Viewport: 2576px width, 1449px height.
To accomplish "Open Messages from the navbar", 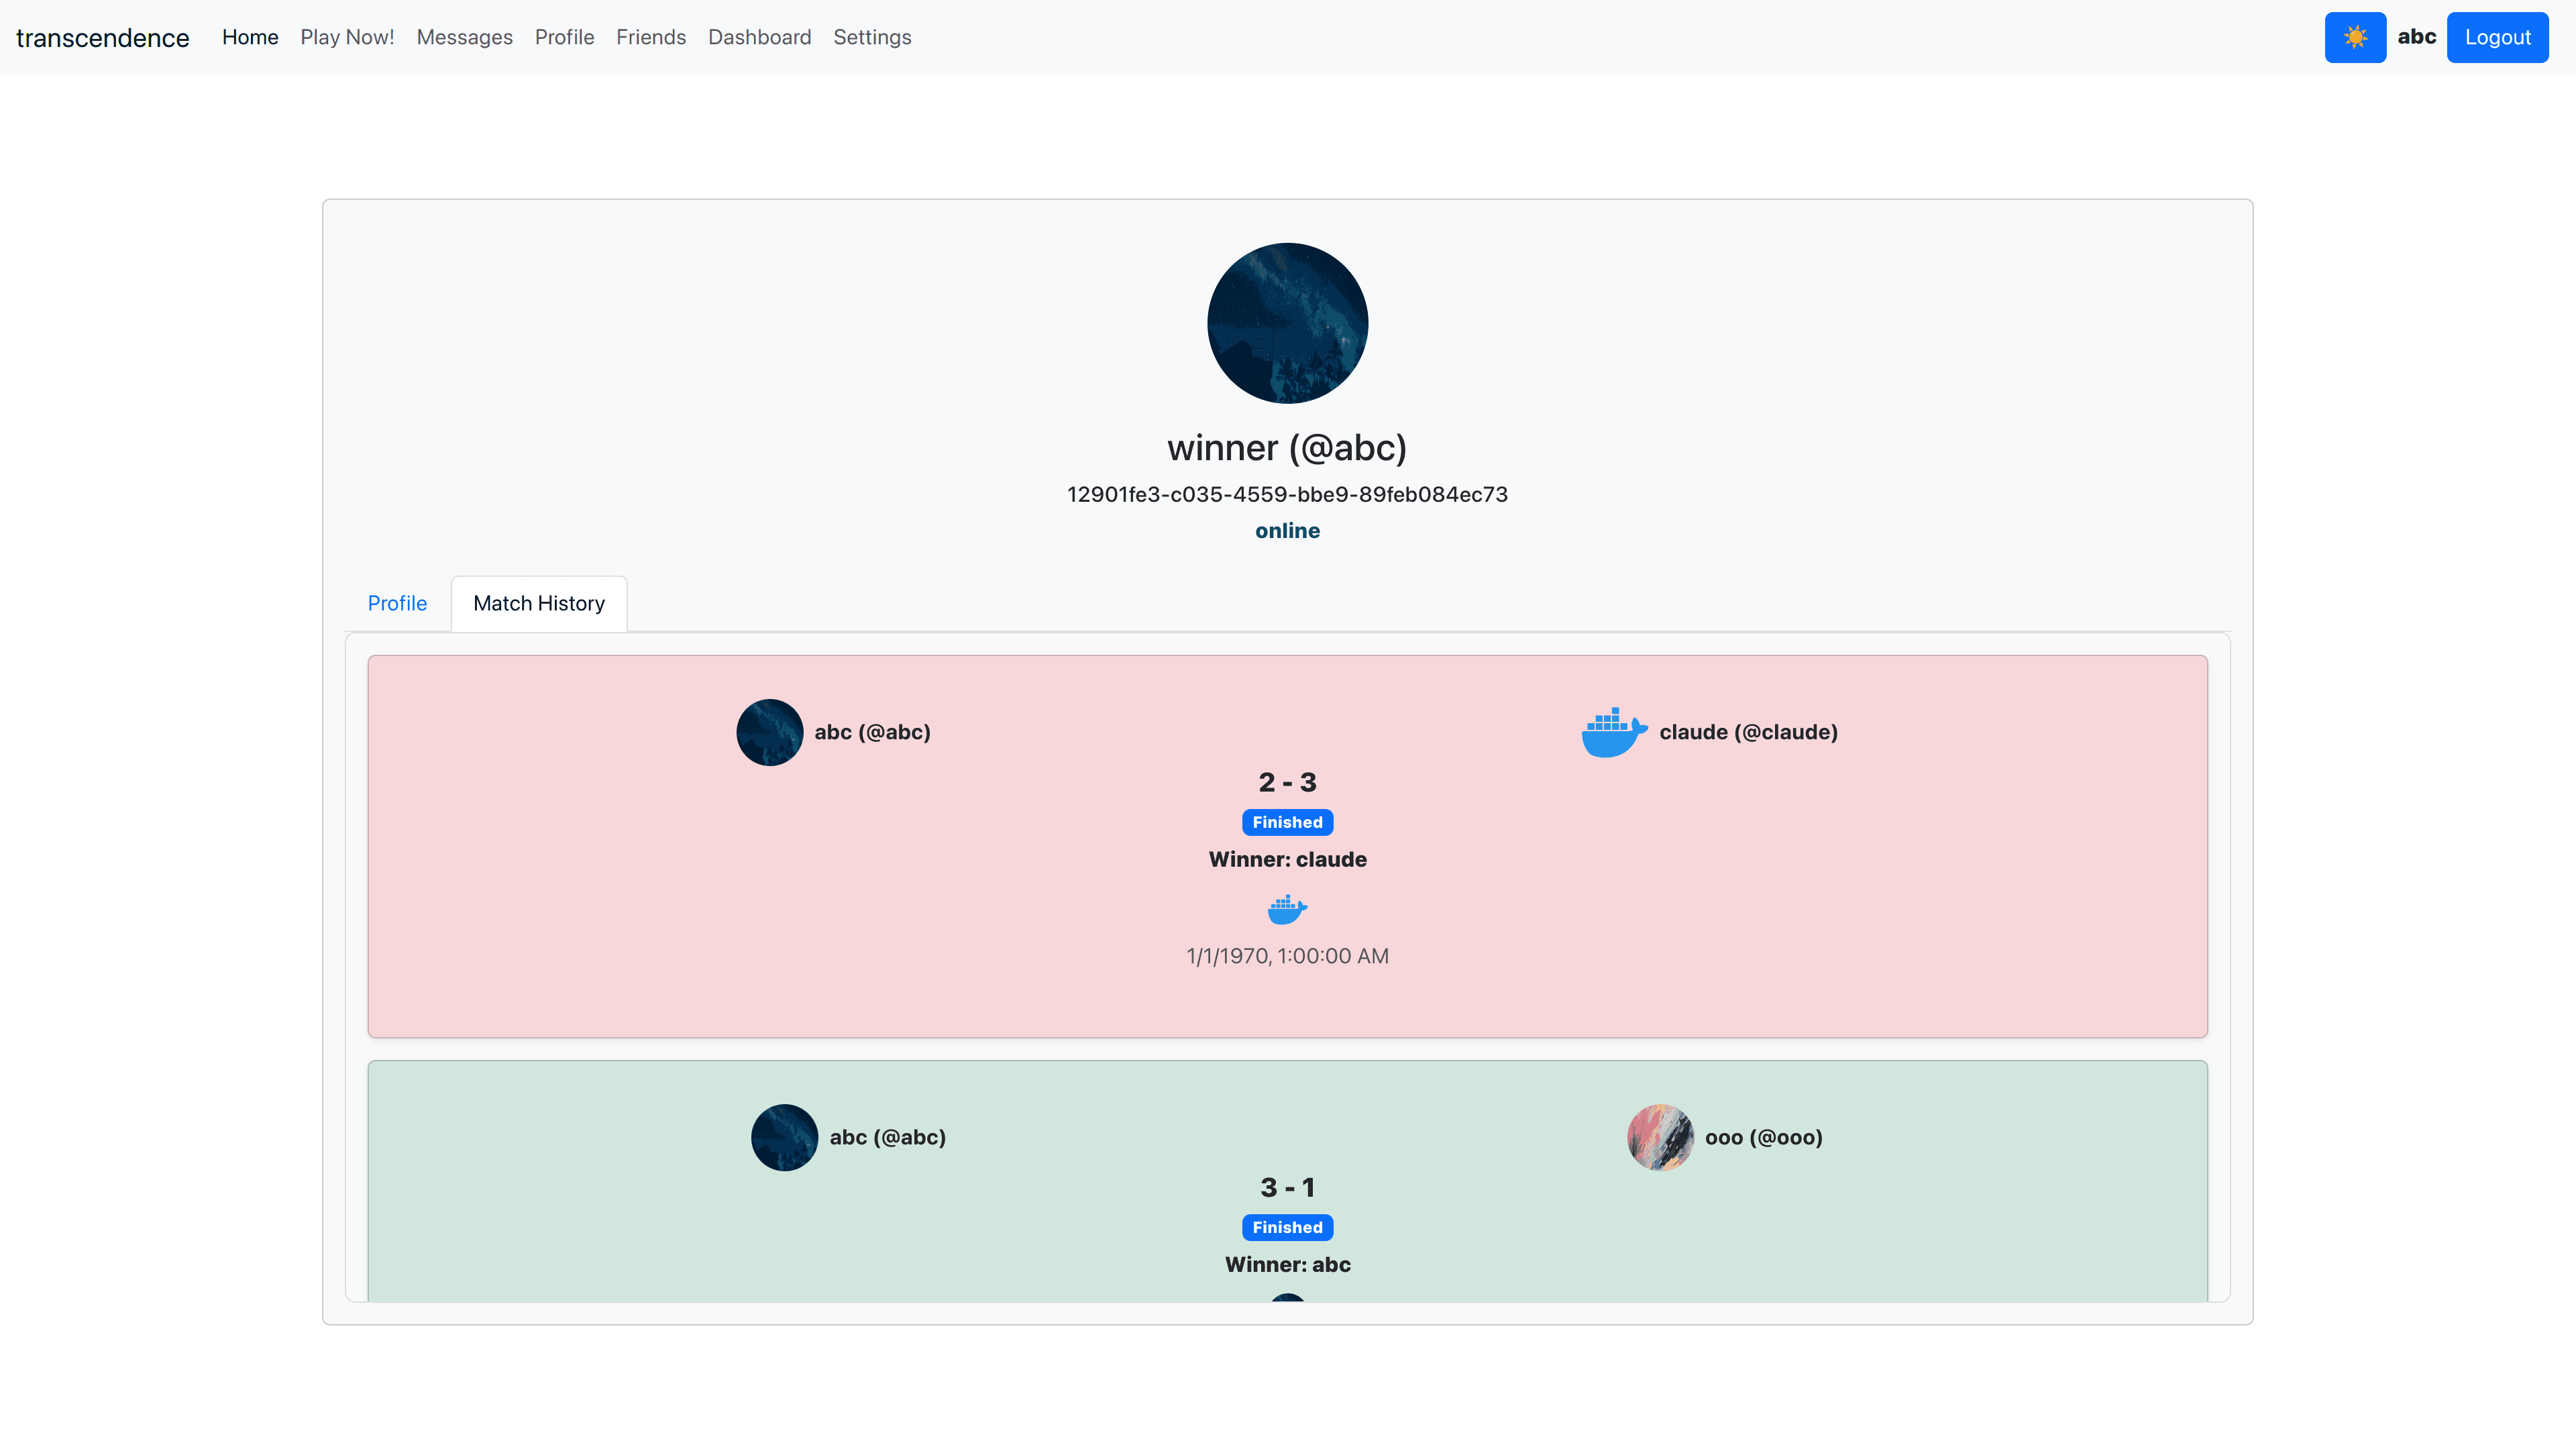I will pos(464,37).
